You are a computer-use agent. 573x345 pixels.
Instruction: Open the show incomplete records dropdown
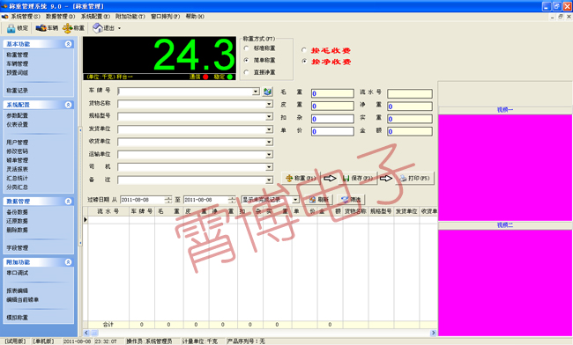coord(295,200)
